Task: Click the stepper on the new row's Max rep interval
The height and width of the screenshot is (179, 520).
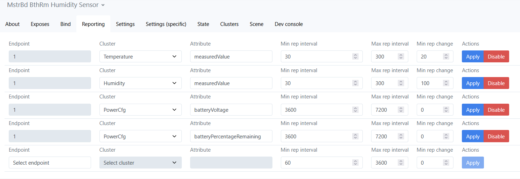Action: pos(401,163)
